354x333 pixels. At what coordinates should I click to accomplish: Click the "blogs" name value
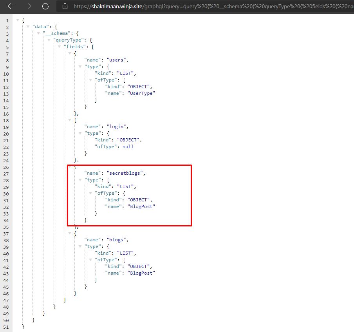[x=116, y=240]
